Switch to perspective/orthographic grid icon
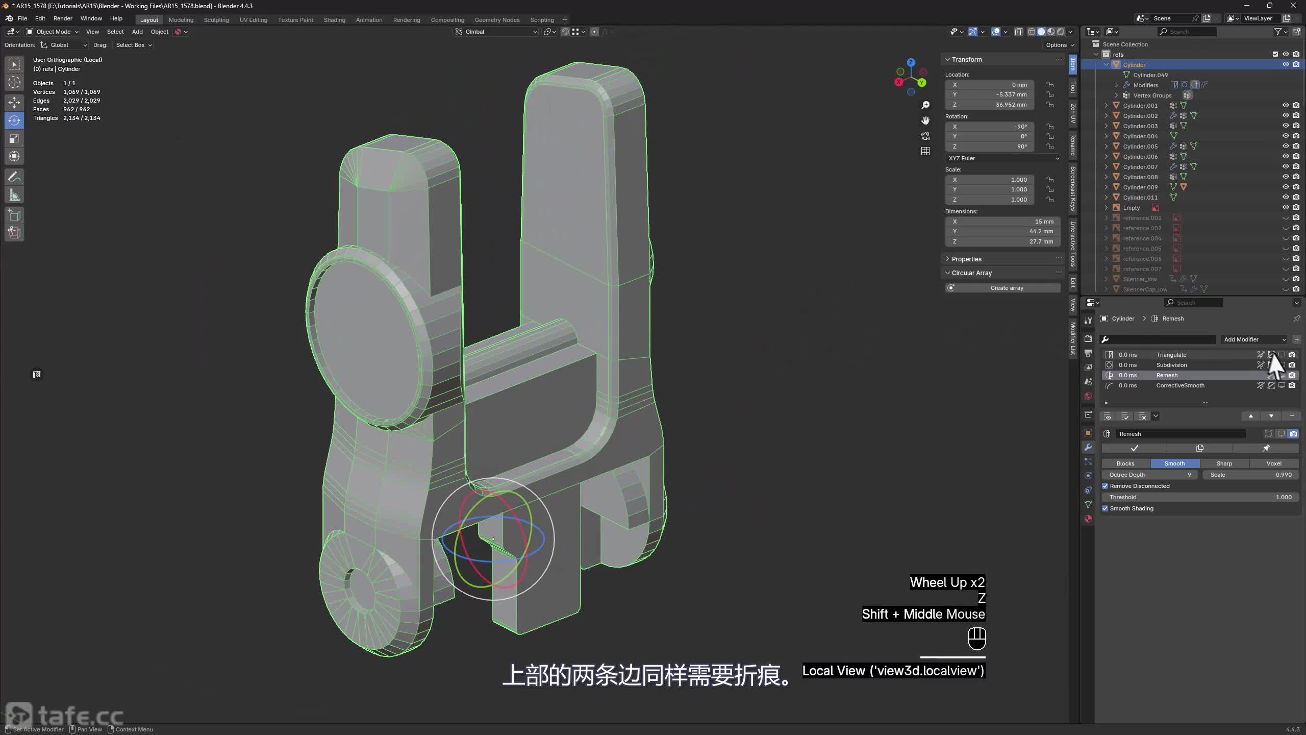 tap(925, 151)
